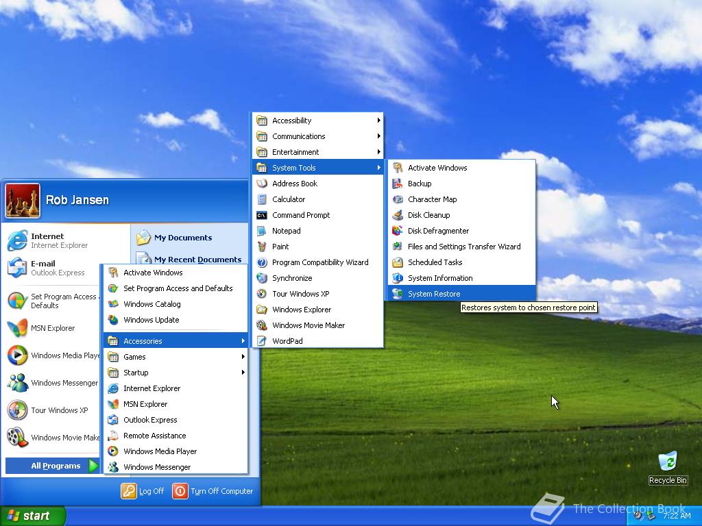Open Paint icon
The height and width of the screenshot is (526, 702).
point(261,247)
